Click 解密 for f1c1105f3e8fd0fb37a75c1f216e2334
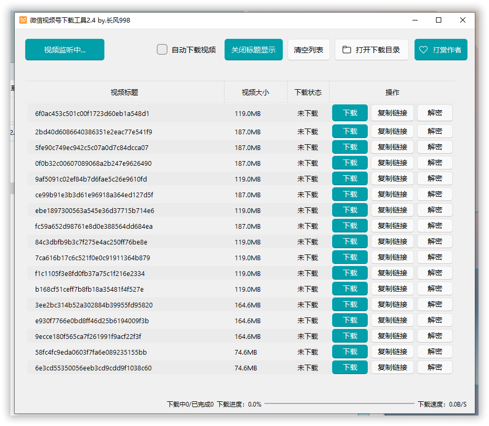The height and width of the screenshot is (426, 489). (435, 273)
